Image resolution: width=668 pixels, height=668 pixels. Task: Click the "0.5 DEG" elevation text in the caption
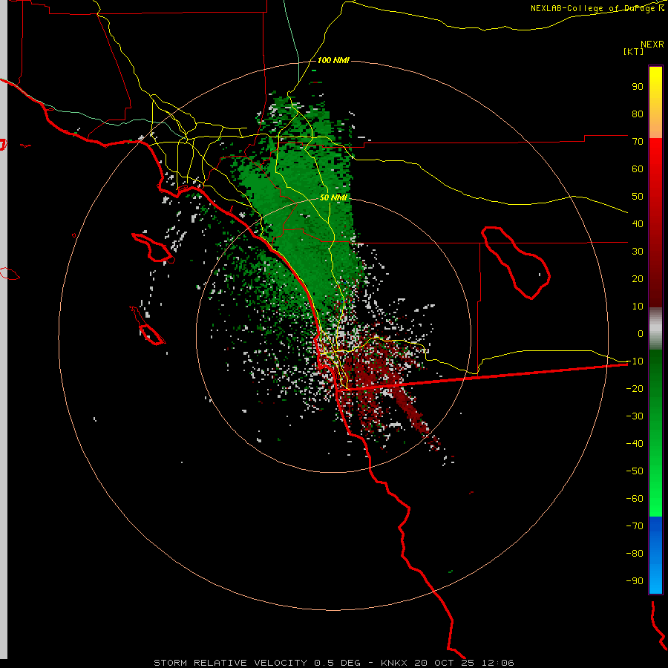338,663
